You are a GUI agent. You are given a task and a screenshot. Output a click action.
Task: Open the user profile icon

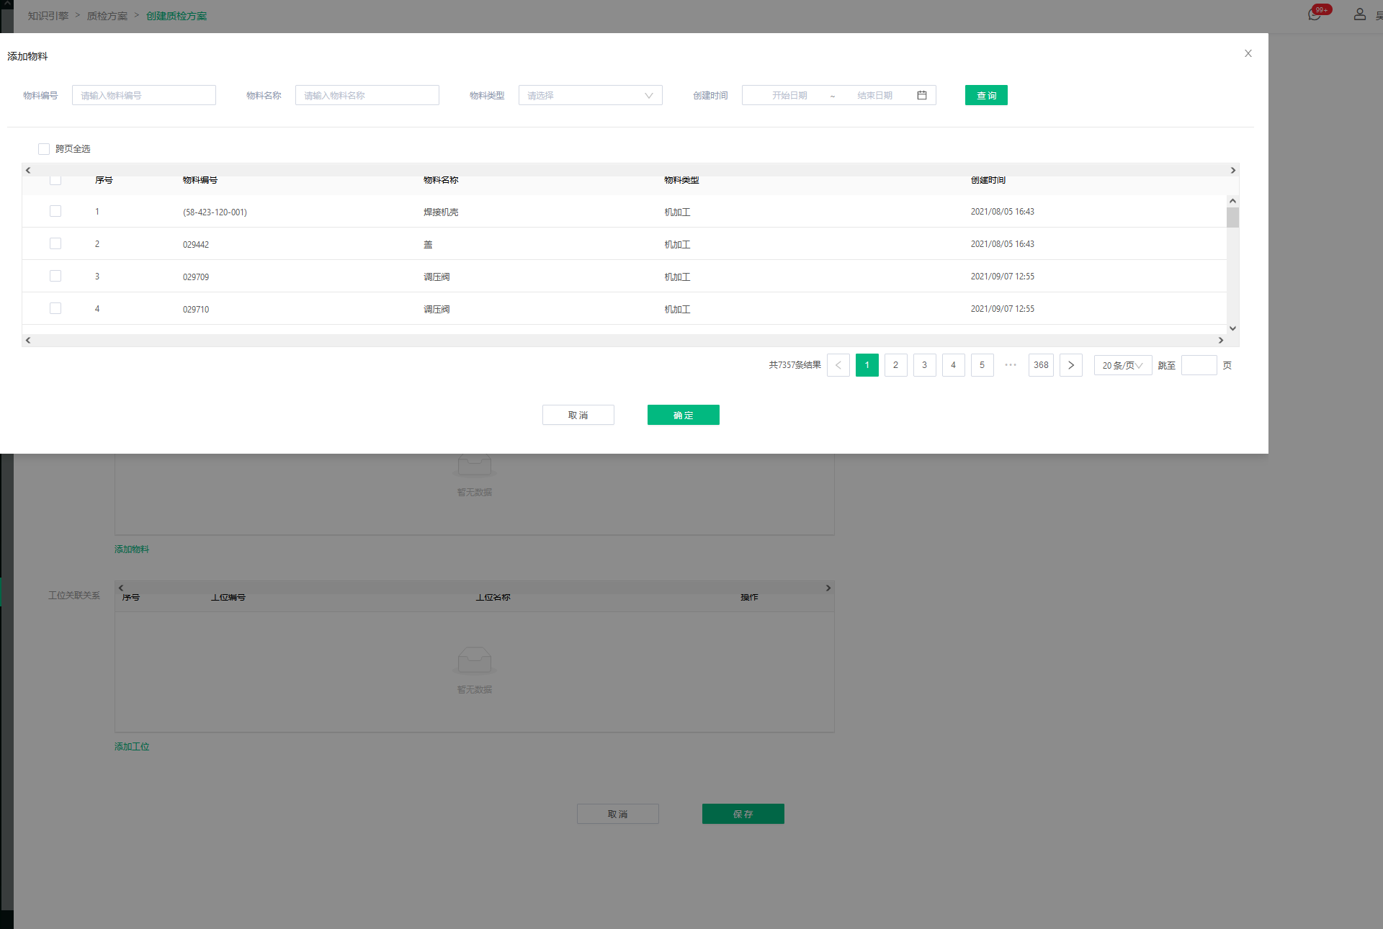[1359, 14]
